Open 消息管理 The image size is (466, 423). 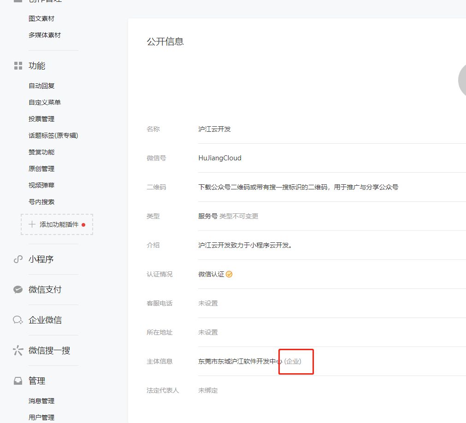click(x=41, y=401)
